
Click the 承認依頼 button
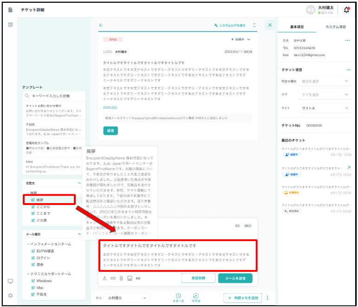(x=197, y=278)
